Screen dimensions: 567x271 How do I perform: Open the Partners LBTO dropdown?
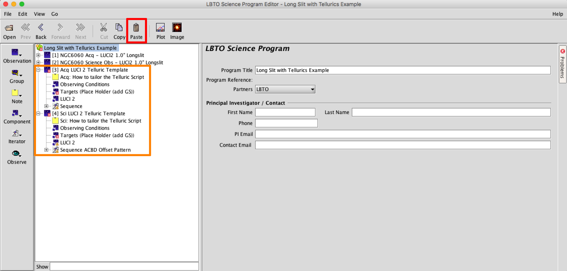point(285,89)
